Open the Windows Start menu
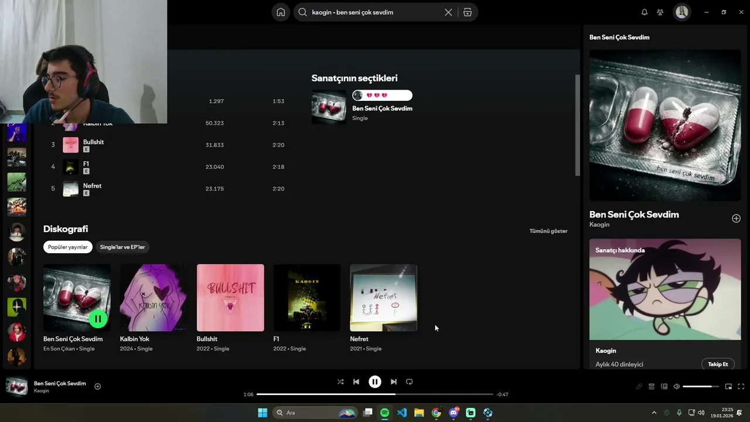 (262, 413)
